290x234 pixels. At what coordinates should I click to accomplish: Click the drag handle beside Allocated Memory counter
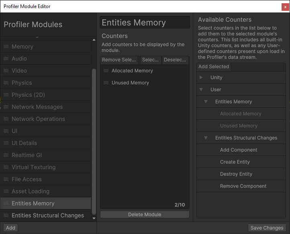click(106, 70)
